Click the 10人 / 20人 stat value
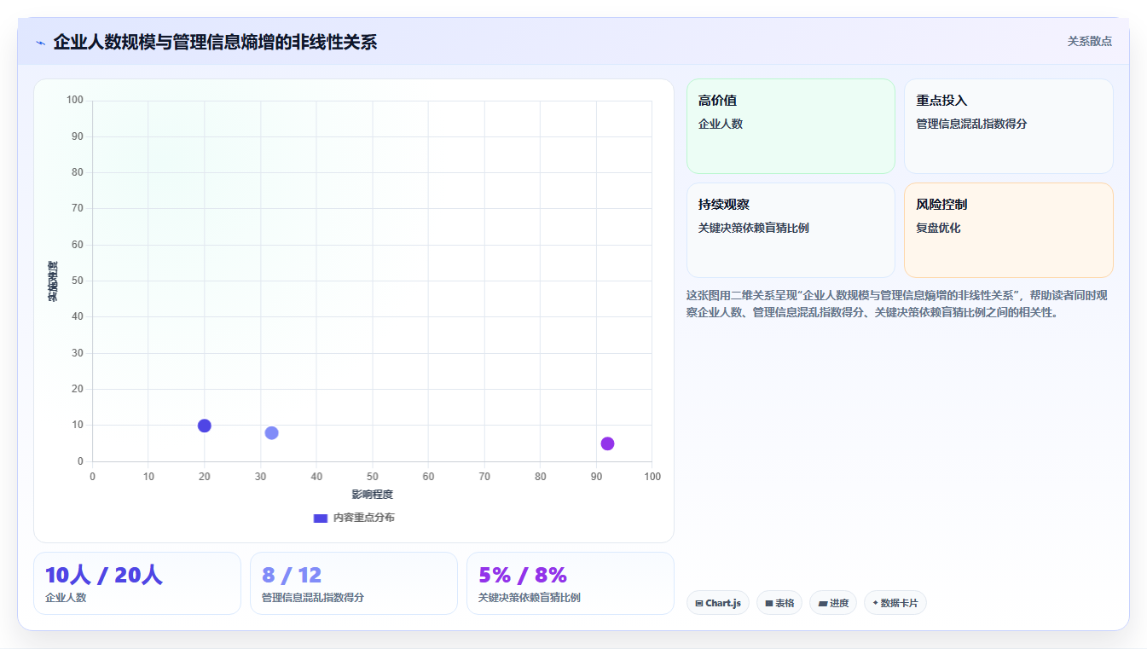Viewport: 1147px width, 649px height. tap(103, 575)
